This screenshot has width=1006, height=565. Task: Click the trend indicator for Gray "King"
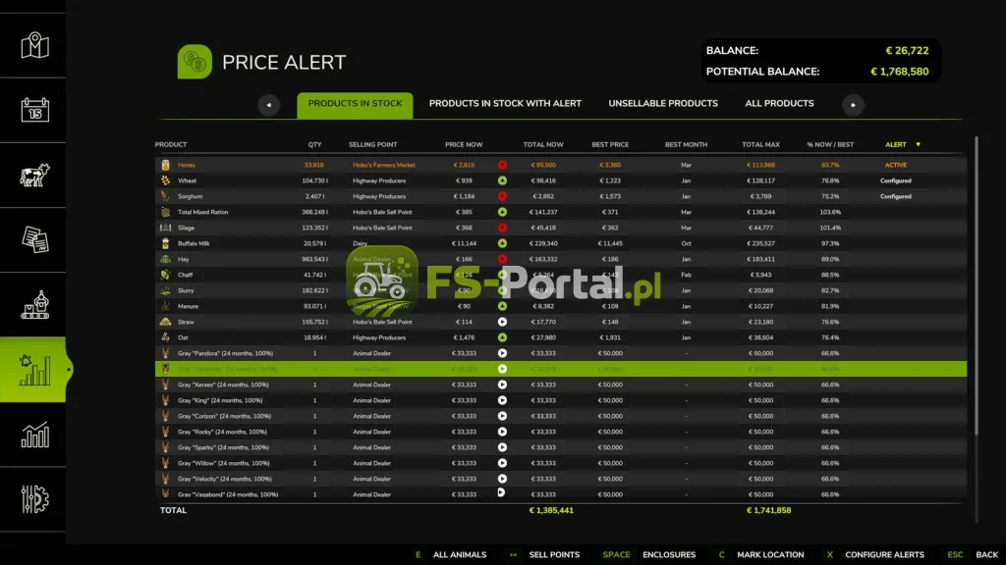pos(502,400)
